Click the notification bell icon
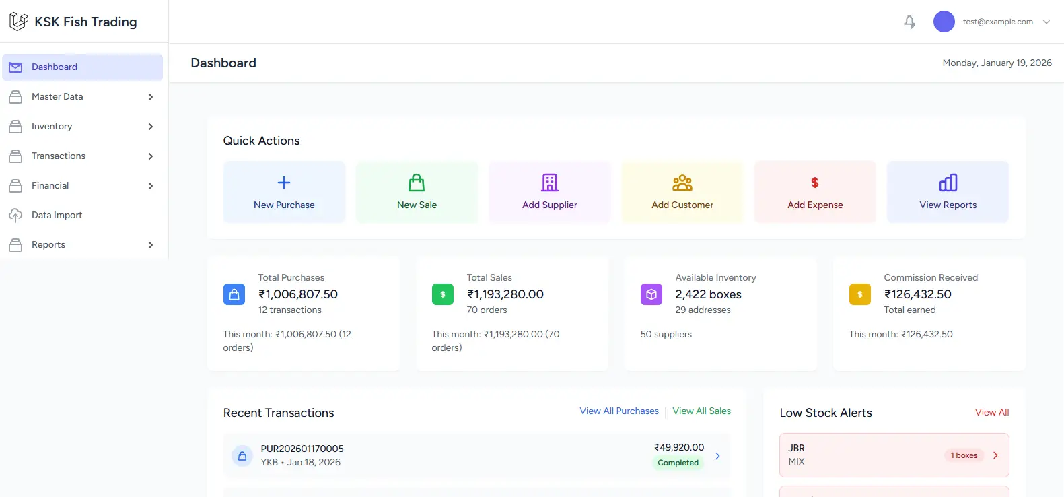 pos(909,22)
